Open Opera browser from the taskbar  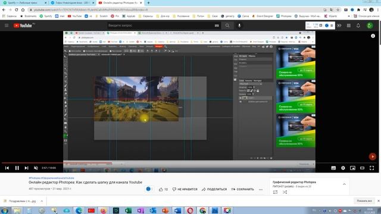point(190,210)
